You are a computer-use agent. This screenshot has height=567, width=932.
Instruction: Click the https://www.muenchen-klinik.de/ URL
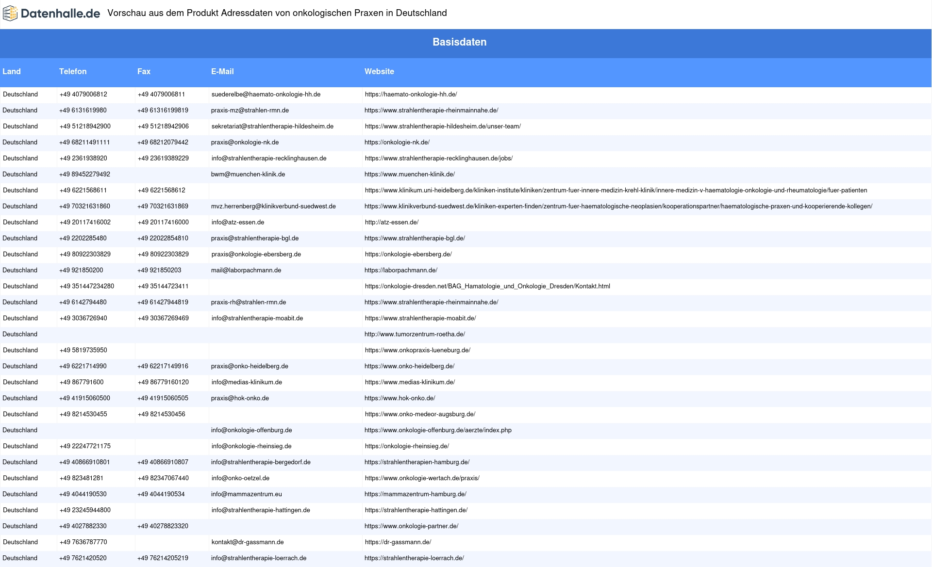(410, 174)
